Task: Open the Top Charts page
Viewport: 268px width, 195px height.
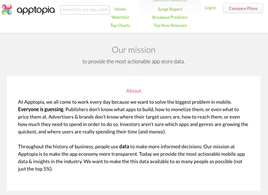Action: [x=120, y=25]
